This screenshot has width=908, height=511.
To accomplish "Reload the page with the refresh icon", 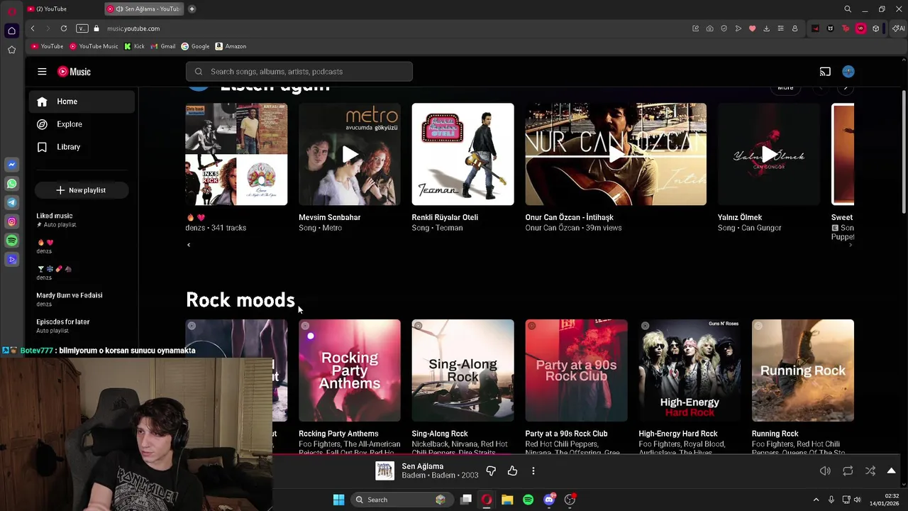I will point(64,28).
